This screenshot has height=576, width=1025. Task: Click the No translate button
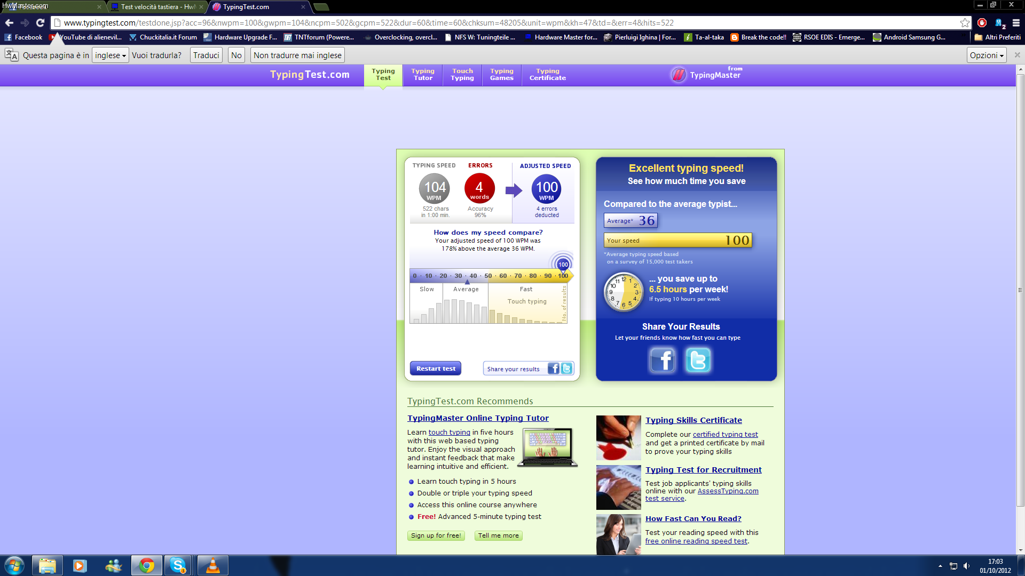pyautogui.click(x=236, y=55)
